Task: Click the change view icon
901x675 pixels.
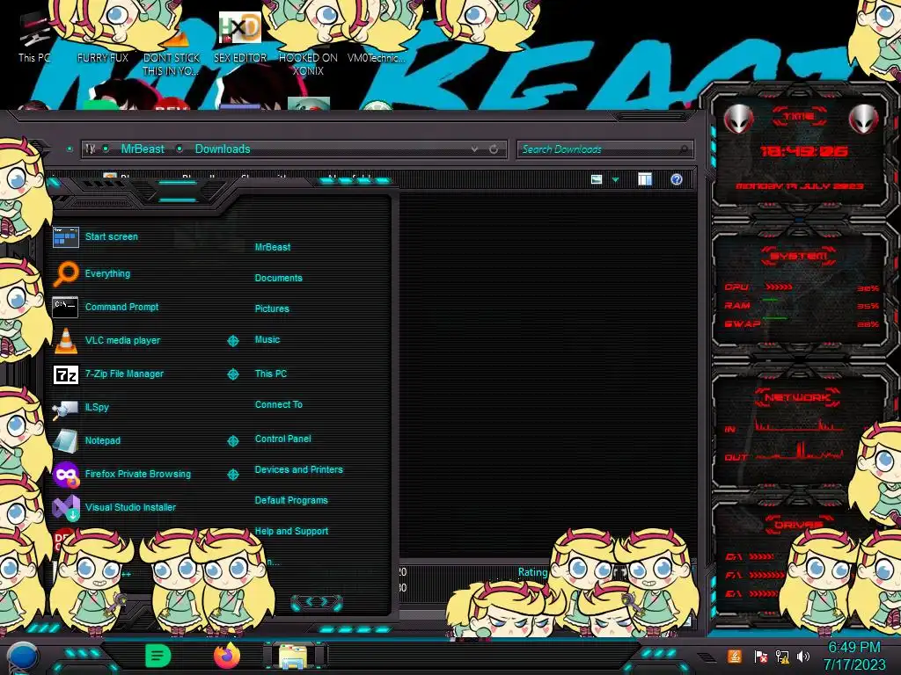Action: click(x=597, y=179)
